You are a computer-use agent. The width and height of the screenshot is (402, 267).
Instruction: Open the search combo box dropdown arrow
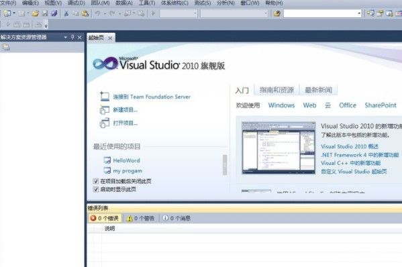coord(359,13)
